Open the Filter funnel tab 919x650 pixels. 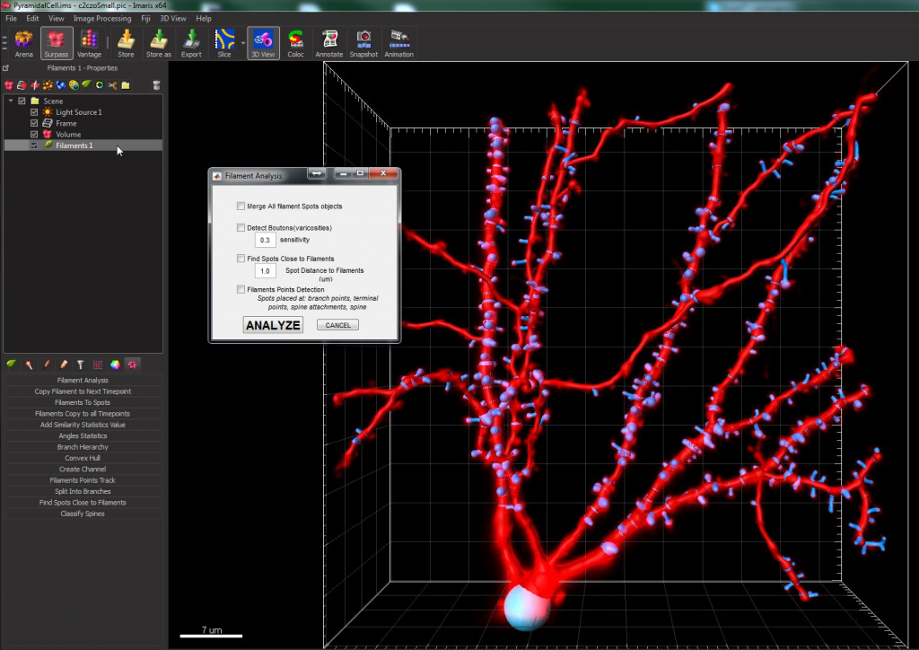[80, 365]
